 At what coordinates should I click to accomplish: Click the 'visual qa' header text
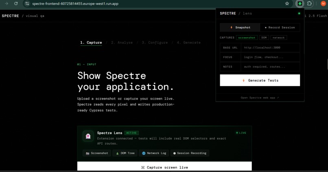(x=35, y=16)
